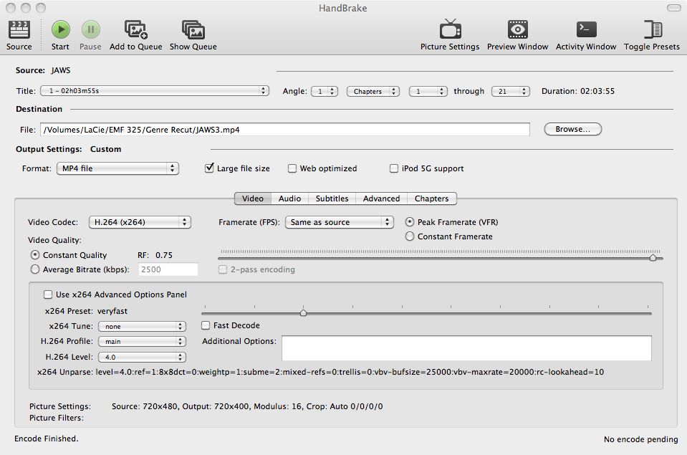
Task: Enable the Web optimized option
Action: [292, 169]
